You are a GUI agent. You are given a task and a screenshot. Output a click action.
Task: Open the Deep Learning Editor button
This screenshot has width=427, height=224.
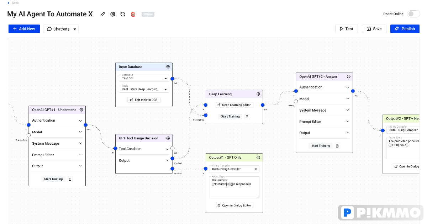click(234, 105)
